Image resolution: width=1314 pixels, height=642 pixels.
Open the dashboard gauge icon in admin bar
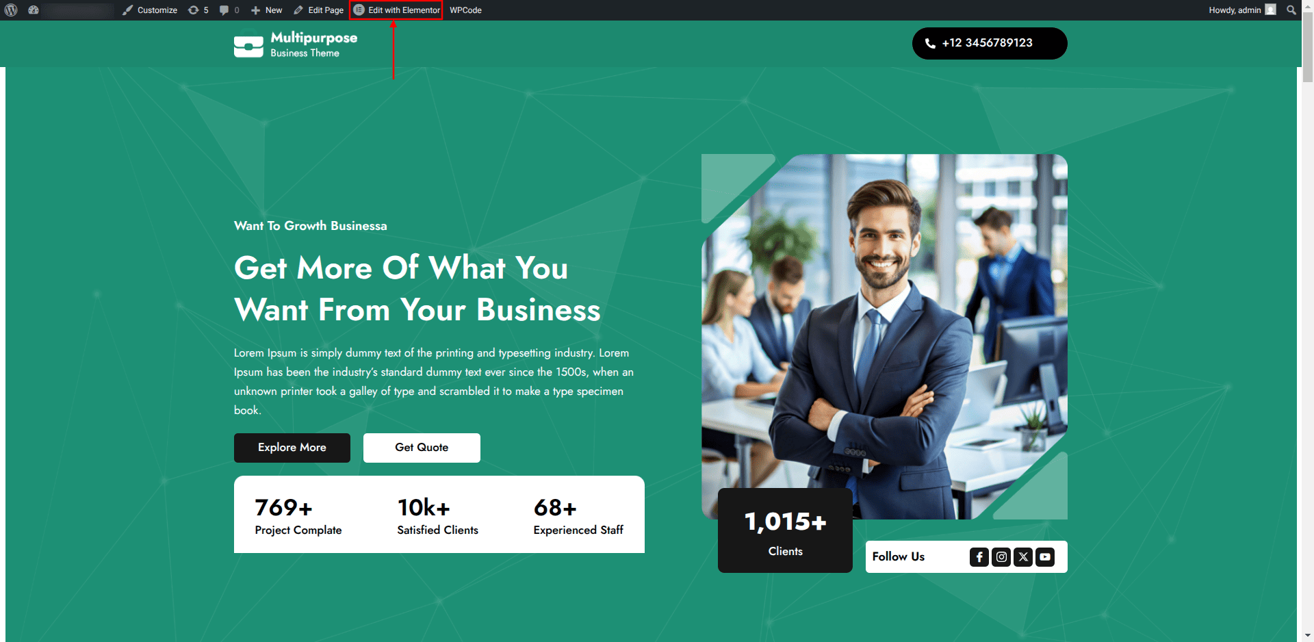point(34,10)
